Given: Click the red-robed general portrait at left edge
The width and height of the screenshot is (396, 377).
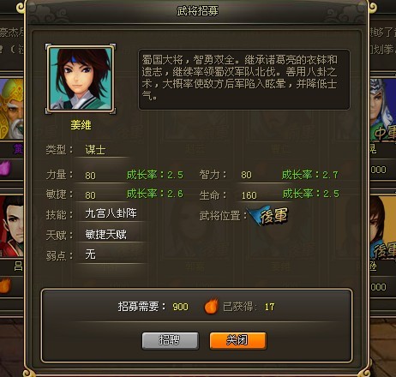Looking at the screenshot, I should click(11, 225).
